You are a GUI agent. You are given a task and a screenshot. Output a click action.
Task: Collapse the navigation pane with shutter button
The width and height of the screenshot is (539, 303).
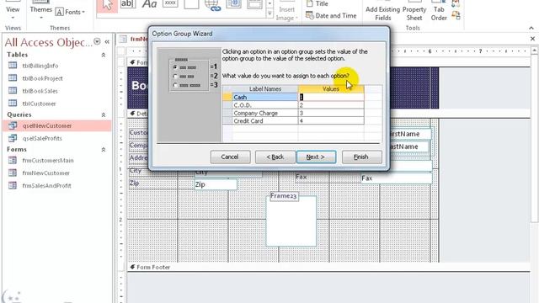[x=107, y=41]
